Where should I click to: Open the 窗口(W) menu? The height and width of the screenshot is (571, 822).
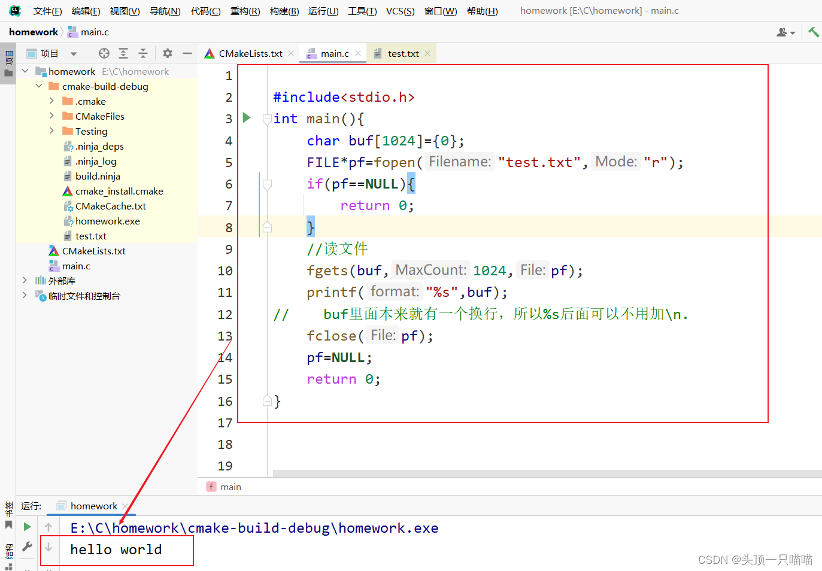tap(441, 11)
